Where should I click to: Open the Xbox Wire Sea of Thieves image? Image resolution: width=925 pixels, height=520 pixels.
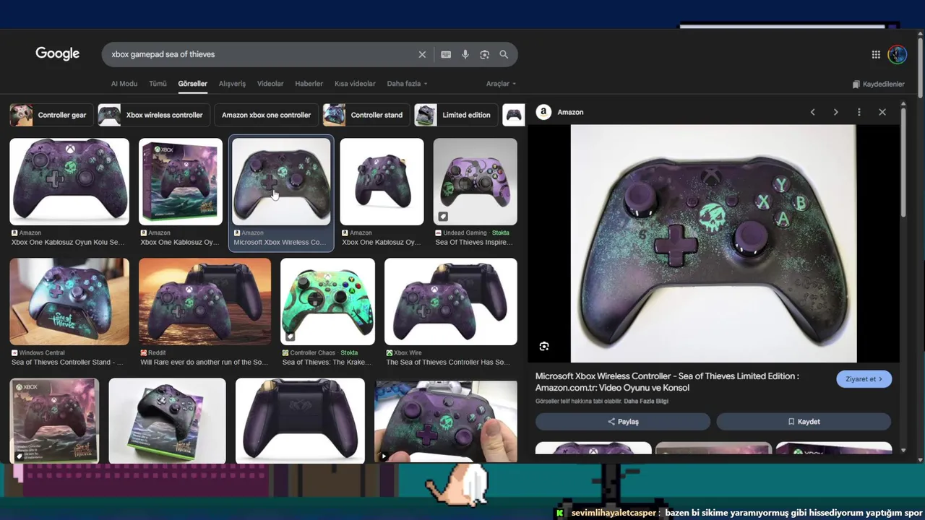[x=451, y=302]
